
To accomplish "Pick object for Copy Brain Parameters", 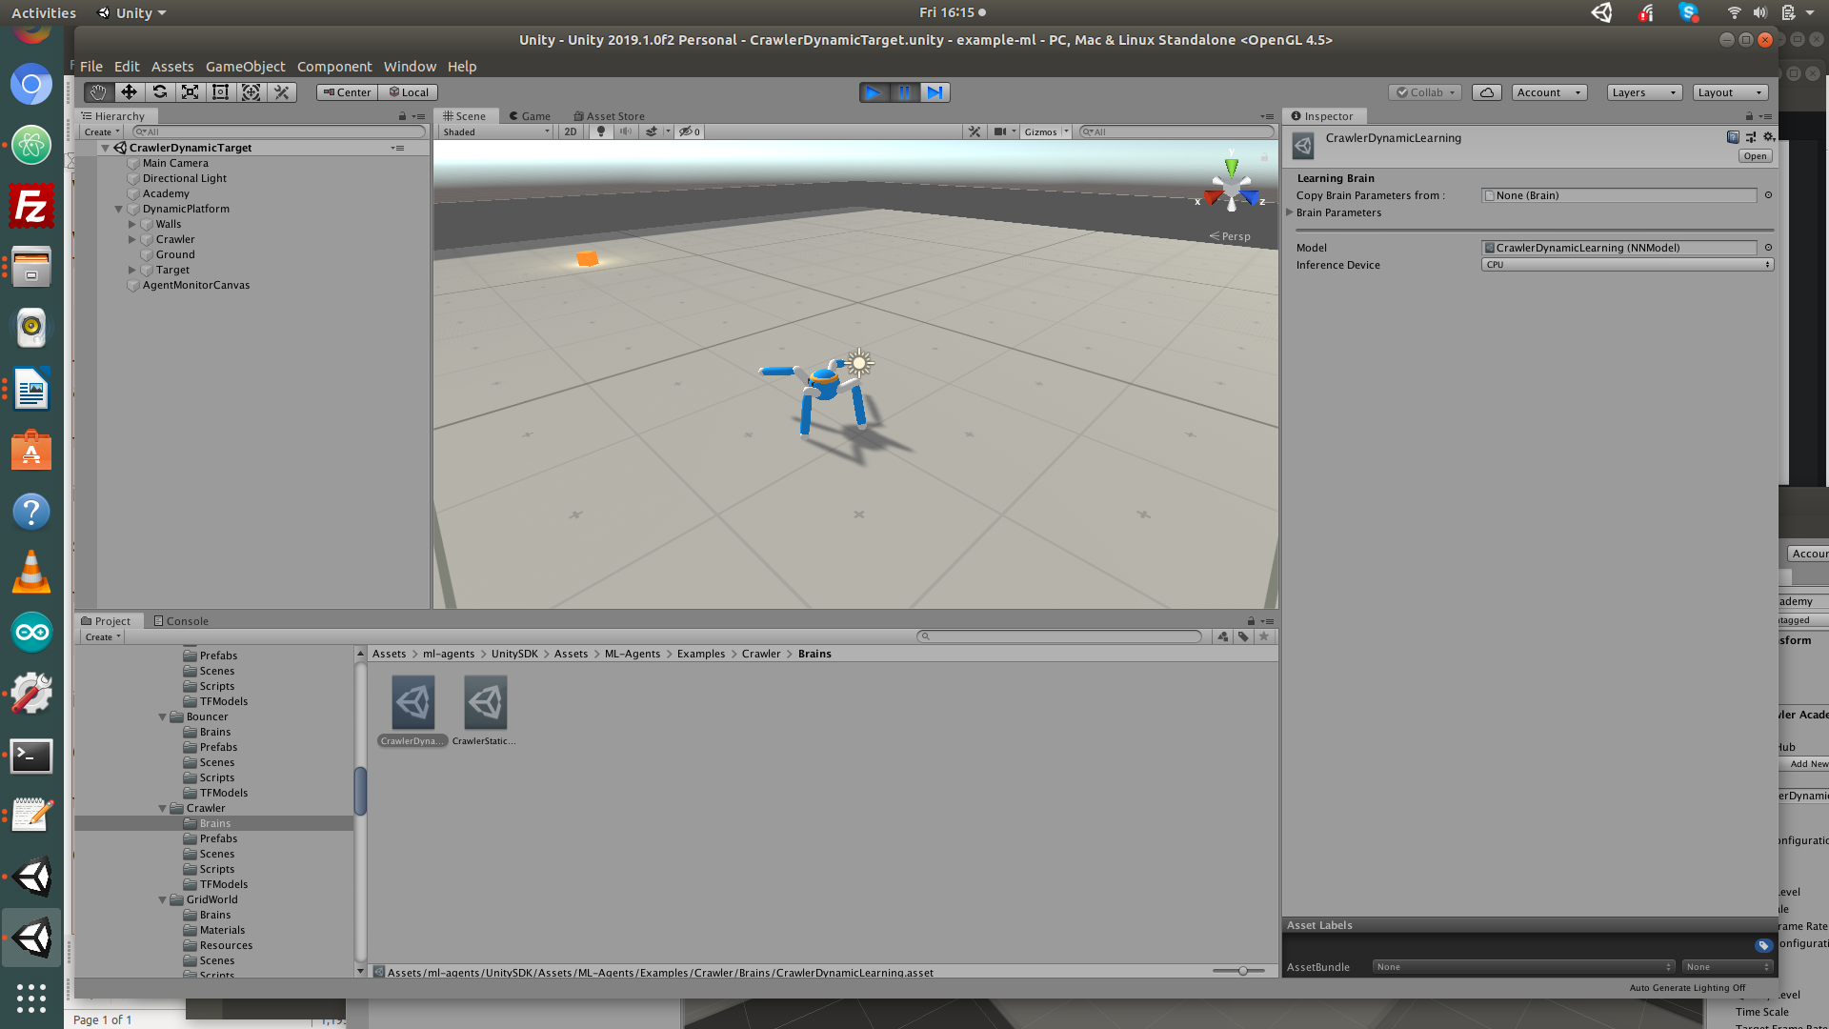I will pyautogui.click(x=1768, y=195).
